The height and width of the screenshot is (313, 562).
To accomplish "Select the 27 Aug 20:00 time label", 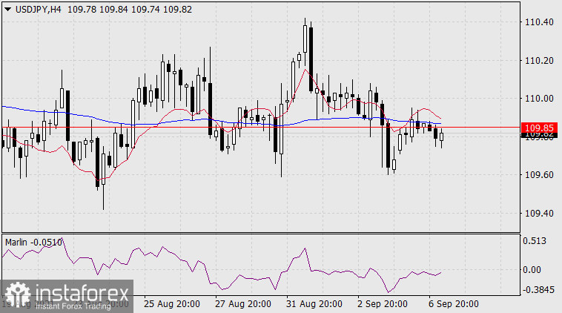I will [x=241, y=304].
